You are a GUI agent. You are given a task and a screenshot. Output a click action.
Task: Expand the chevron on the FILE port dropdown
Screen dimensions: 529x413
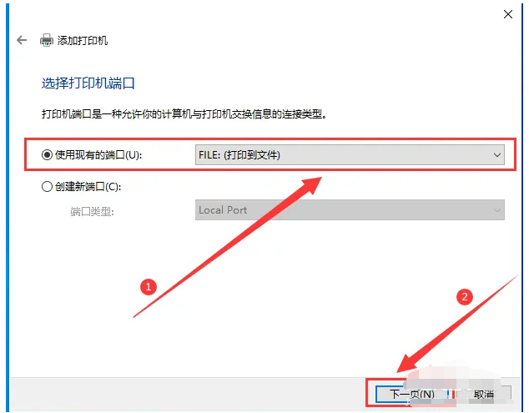[496, 155]
